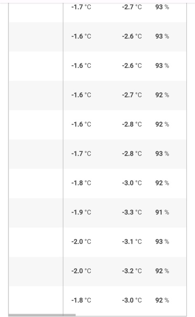The height and width of the screenshot is (317, 195).
Task: Click the -1.7 °C cell beside -2.8 °C
Action: coord(81,154)
